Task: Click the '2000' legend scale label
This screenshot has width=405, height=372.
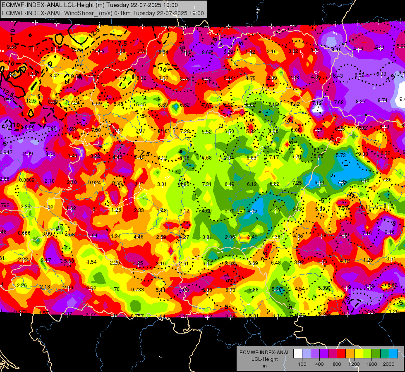Action: coord(388,364)
